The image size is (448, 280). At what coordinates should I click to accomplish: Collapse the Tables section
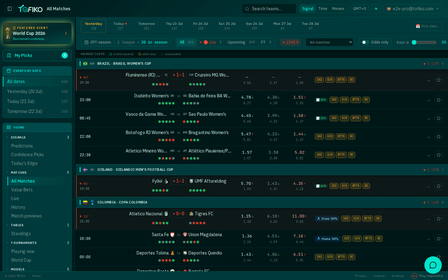click(x=37, y=225)
